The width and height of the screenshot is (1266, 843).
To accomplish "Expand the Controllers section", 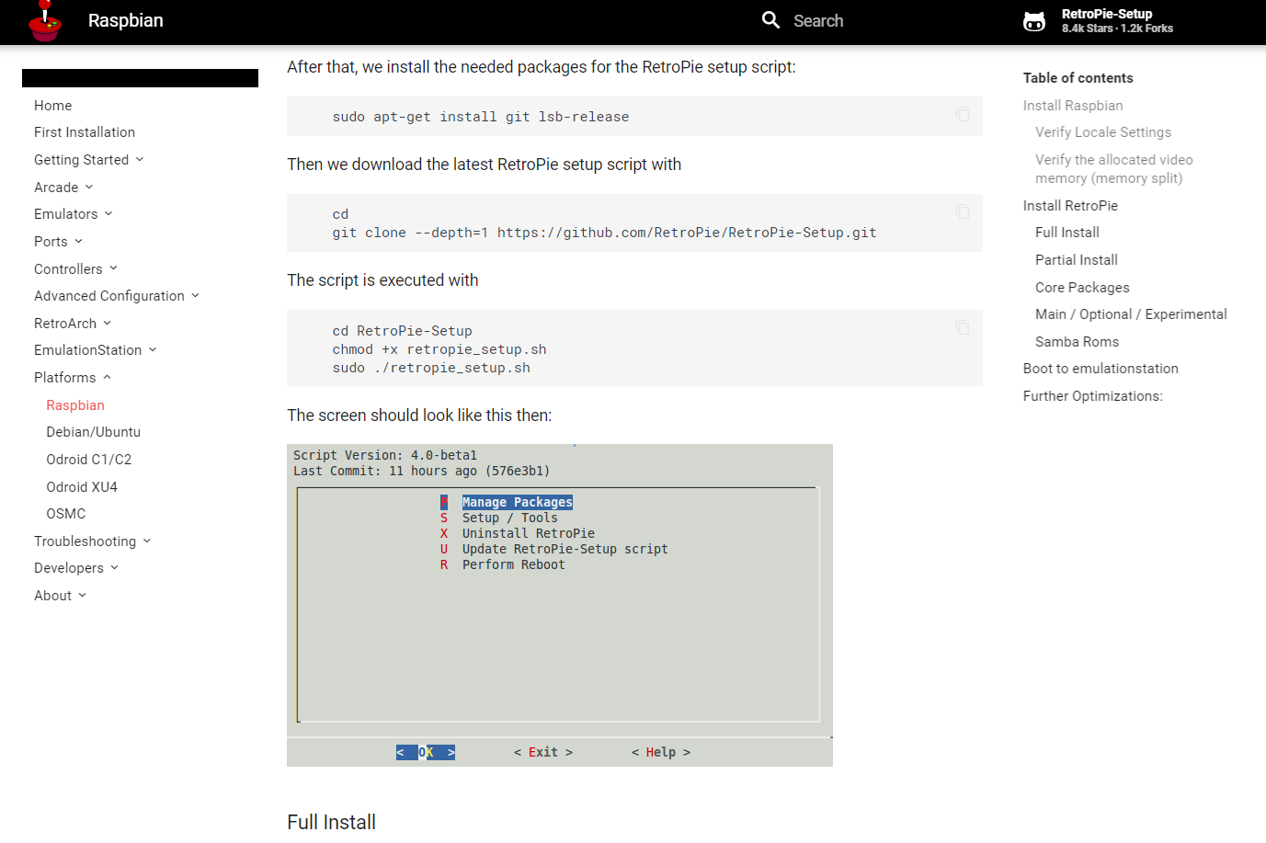I will click(x=75, y=269).
